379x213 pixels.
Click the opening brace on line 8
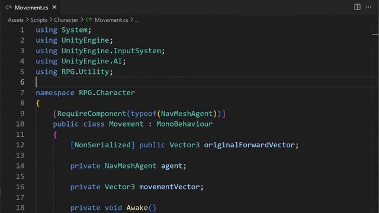38,104
